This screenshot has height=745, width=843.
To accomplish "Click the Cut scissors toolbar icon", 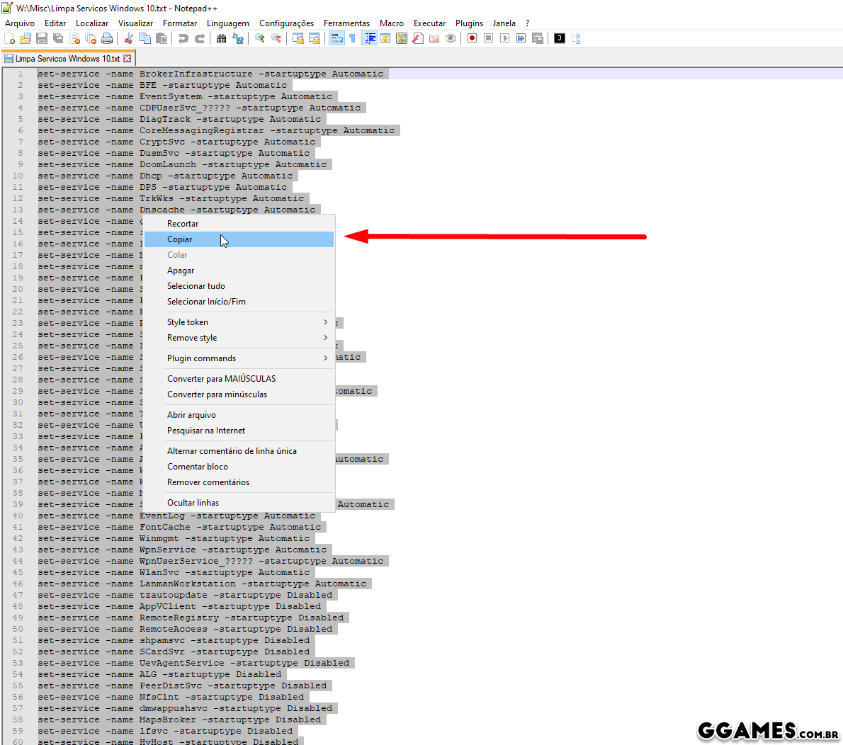I will click(x=129, y=38).
